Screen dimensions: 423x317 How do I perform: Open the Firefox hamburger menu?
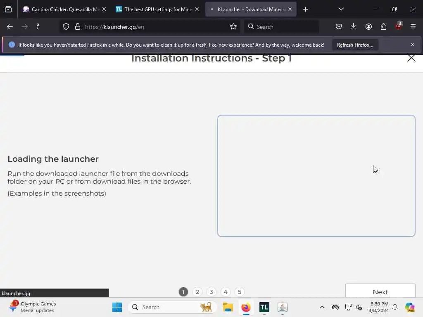tap(413, 27)
